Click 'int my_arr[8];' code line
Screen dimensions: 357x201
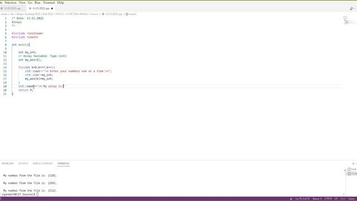(30, 60)
